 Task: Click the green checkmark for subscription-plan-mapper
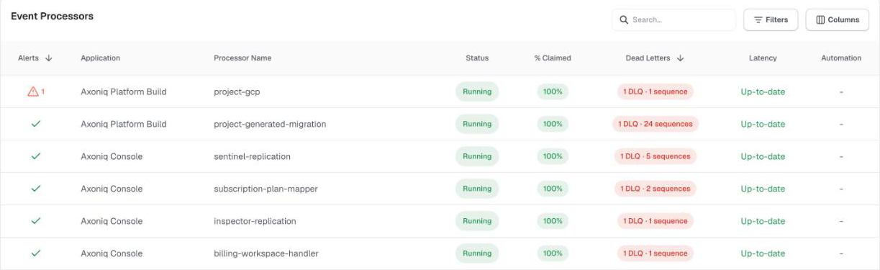tap(35, 189)
